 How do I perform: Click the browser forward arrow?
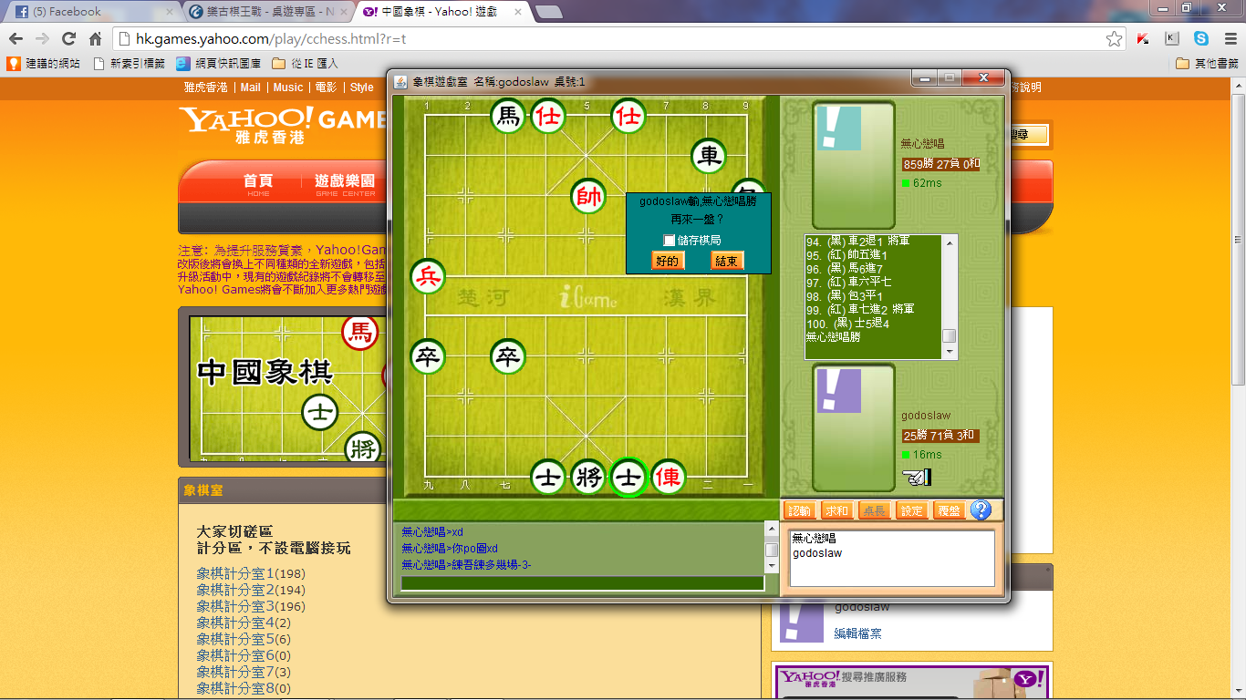42,38
